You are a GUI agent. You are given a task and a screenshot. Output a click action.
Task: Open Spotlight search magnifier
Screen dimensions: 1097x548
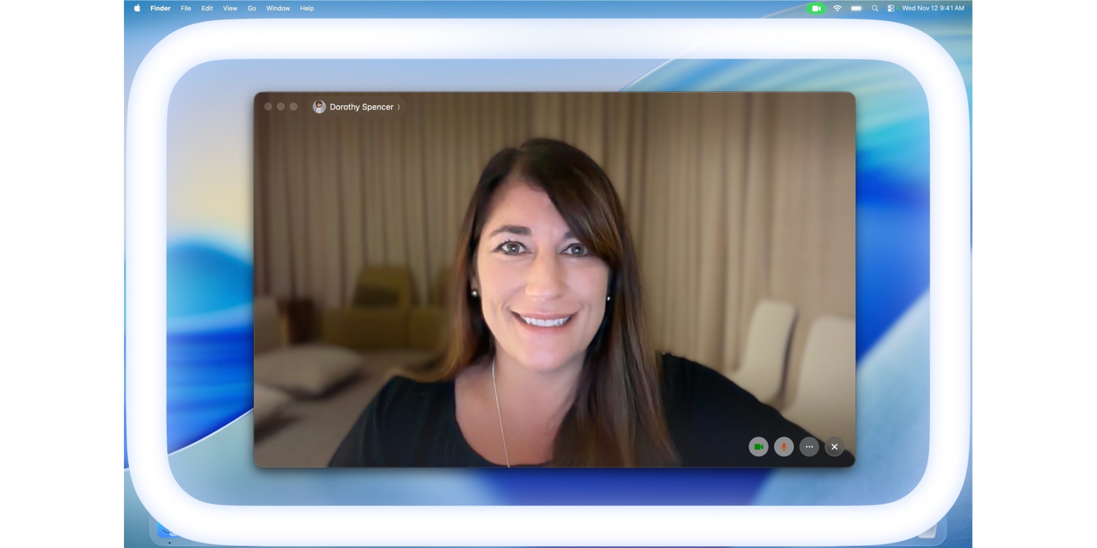point(875,8)
